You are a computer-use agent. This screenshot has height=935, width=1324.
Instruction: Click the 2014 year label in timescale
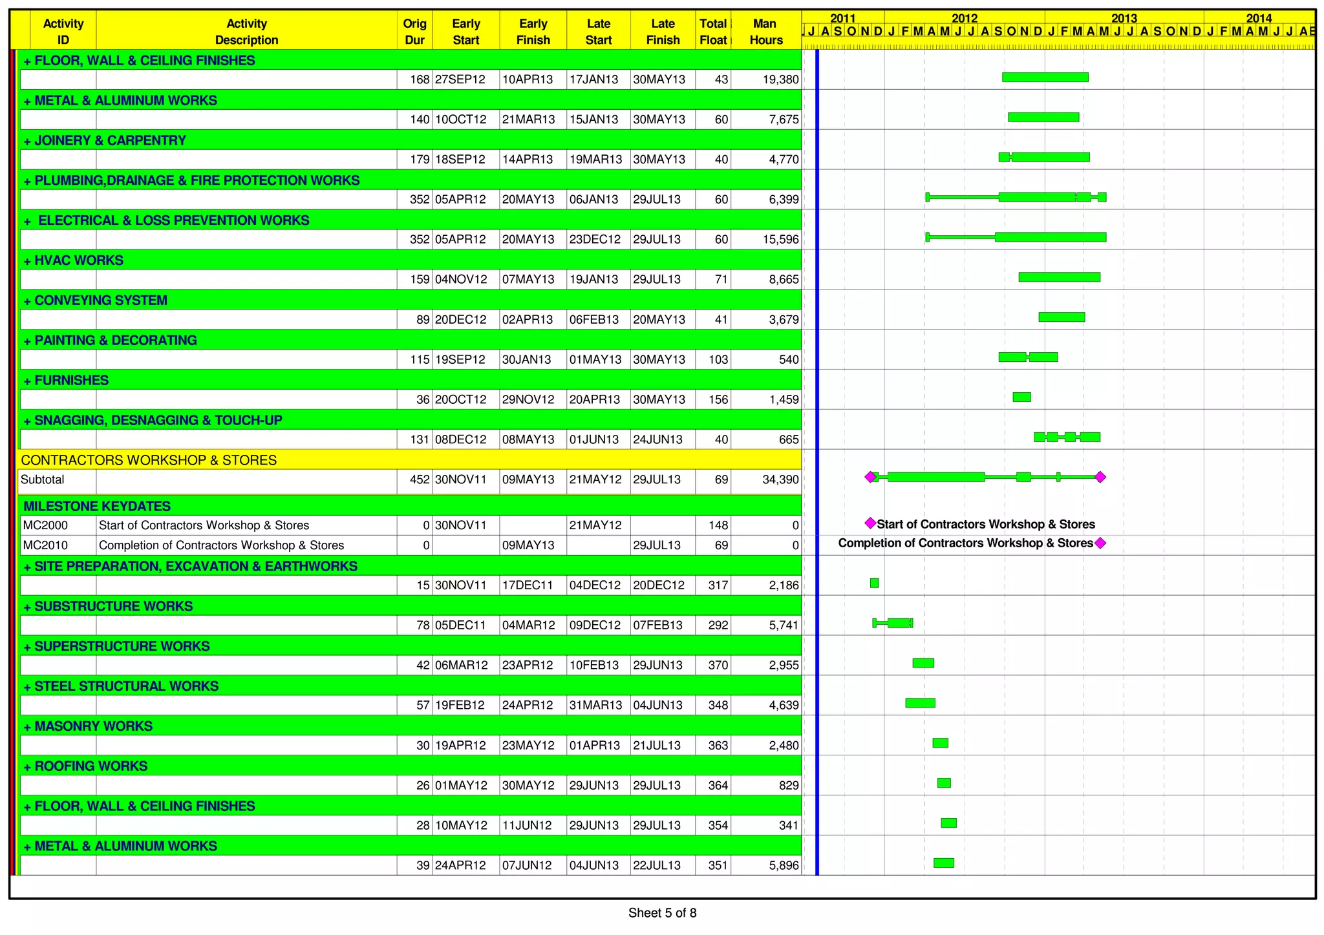click(x=1259, y=18)
